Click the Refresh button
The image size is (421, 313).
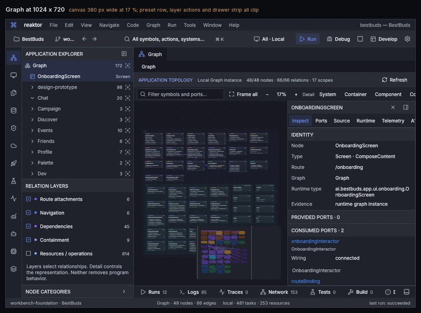click(395, 80)
